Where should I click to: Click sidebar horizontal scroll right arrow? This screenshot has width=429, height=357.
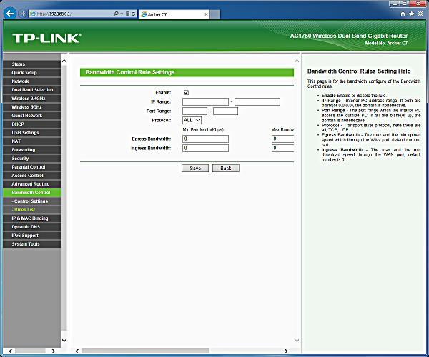(x=54, y=351)
